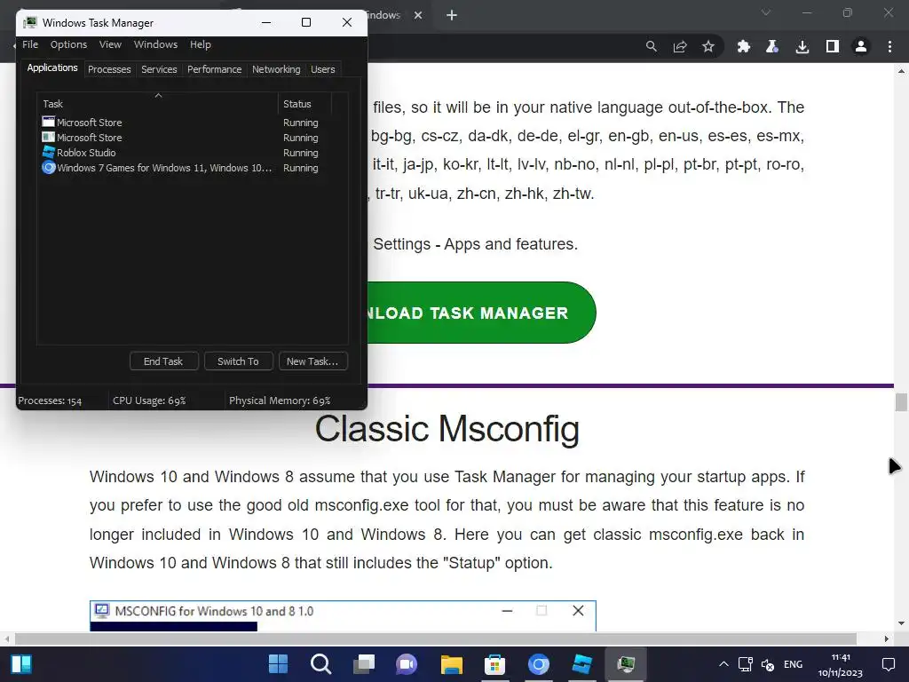Viewport: 909px width, 682px height.
Task: Click the share page icon in Chrome
Action: tap(679, 46)
